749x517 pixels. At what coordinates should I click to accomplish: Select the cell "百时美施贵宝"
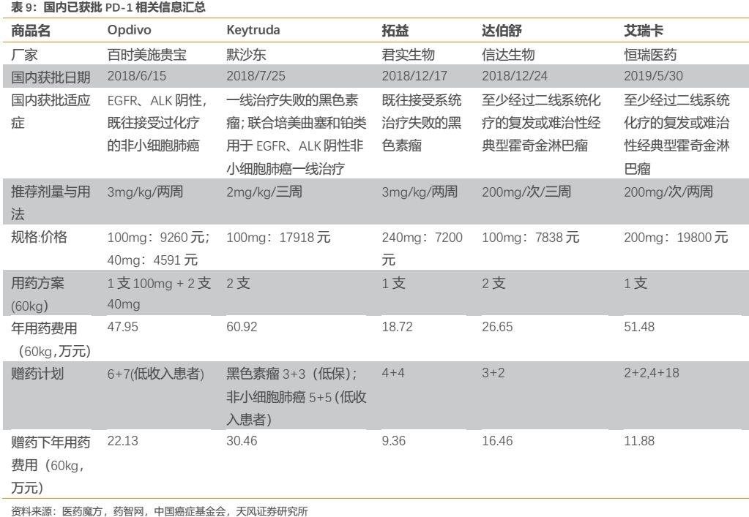tap(147, 54)
